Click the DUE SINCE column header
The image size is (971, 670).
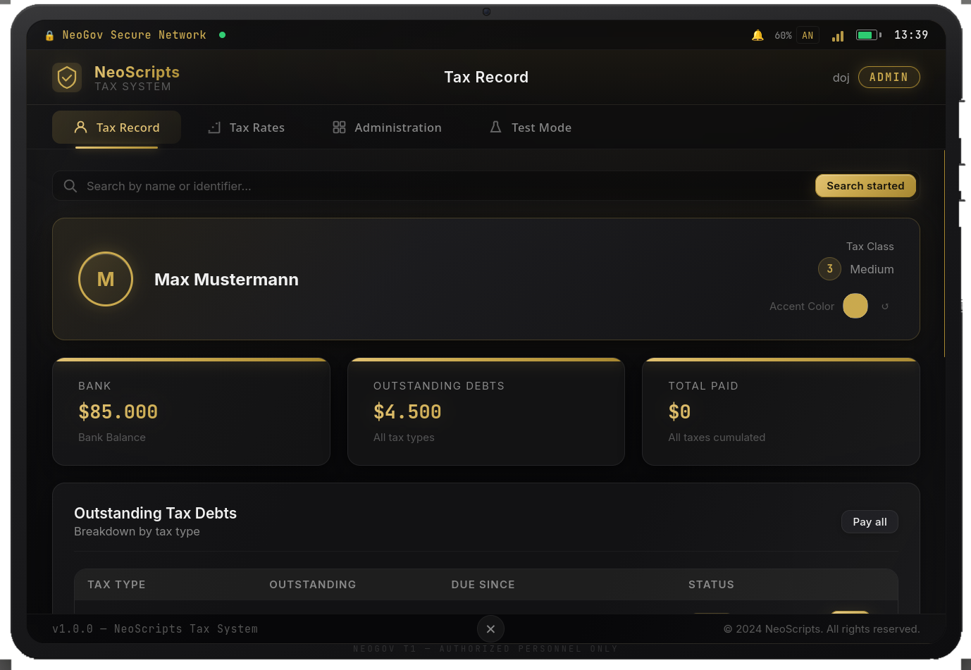click(x=483, y=585)
